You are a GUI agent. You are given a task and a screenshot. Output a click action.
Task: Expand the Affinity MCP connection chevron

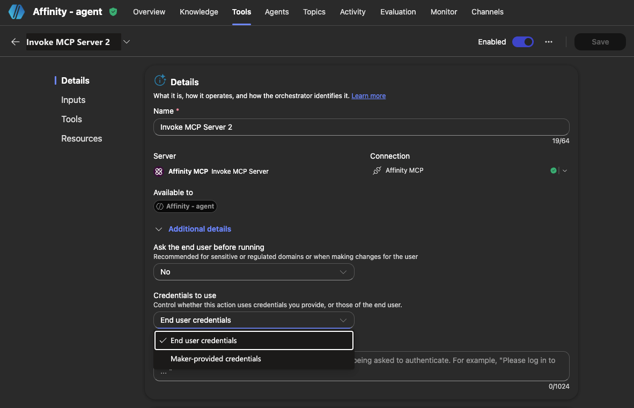(x=565, y=170)
